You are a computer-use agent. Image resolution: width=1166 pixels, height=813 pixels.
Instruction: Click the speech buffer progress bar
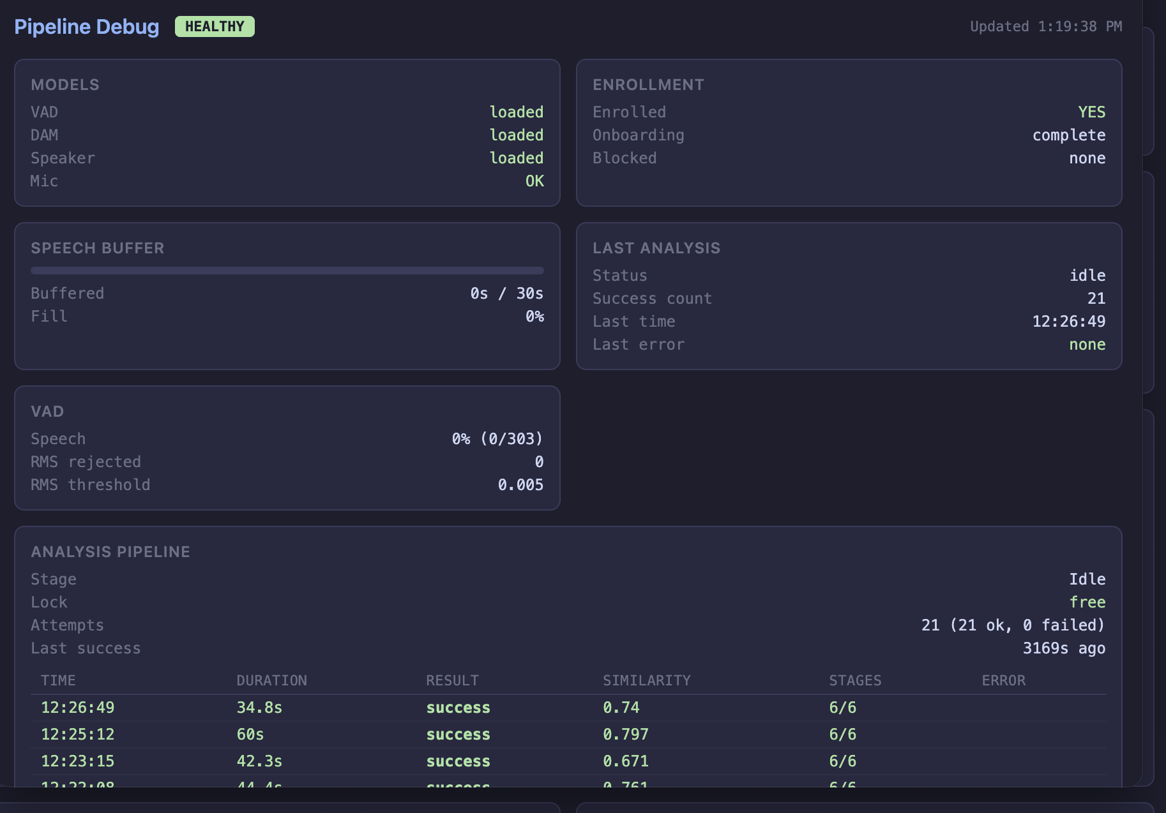pyautogui.click(x=287, y=271)
